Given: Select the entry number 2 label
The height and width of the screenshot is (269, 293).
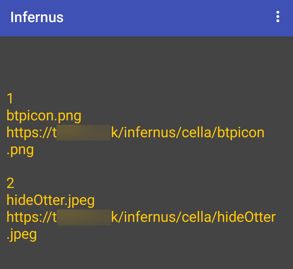Looking at the screenshot, I should pos(10,183).
